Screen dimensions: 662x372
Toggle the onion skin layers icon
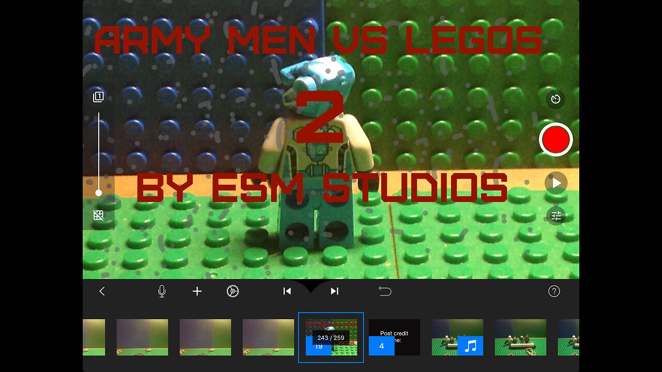coord(98,97)
